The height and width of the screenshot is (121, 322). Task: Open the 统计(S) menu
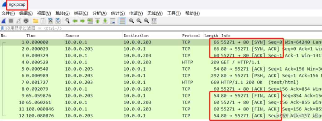[118, 14]
